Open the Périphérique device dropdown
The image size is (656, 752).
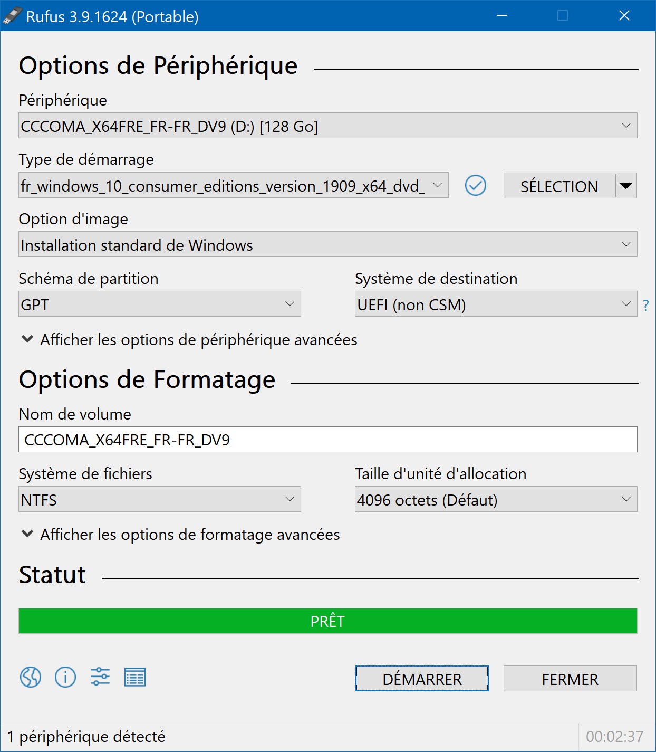[x=328, y=126]
